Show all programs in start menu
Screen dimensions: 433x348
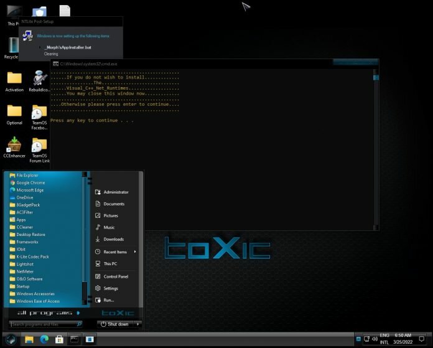click(x=49, y=313)
